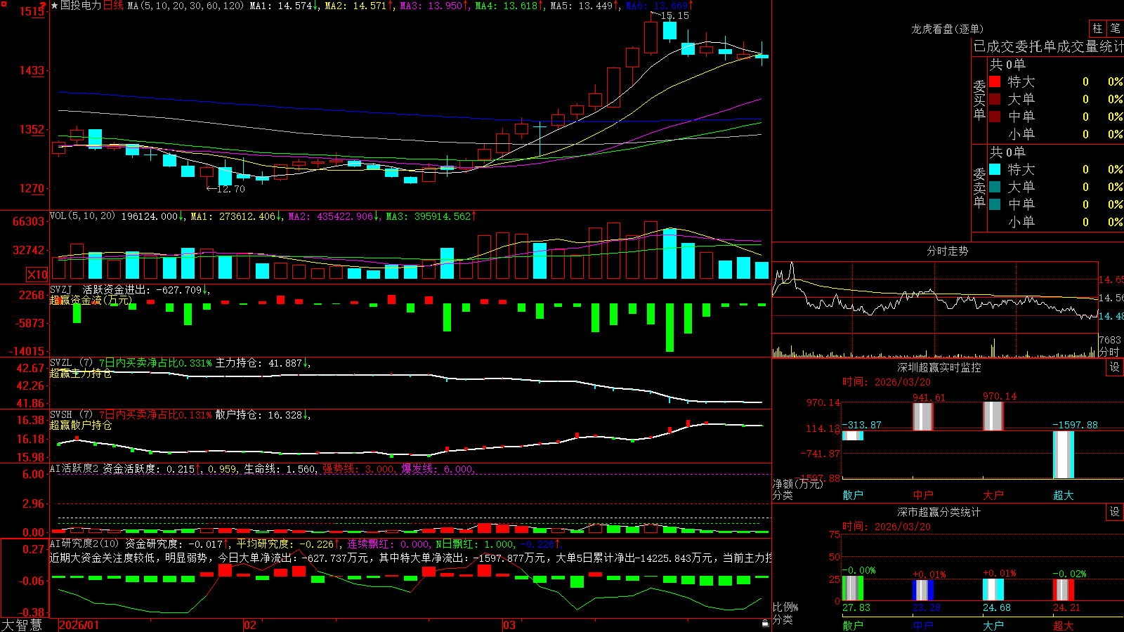Image resolution: width=1124 pixels, height=632 pixels.
Task: Click the 超赢主力持仓 label
Action: click(81, 373)
